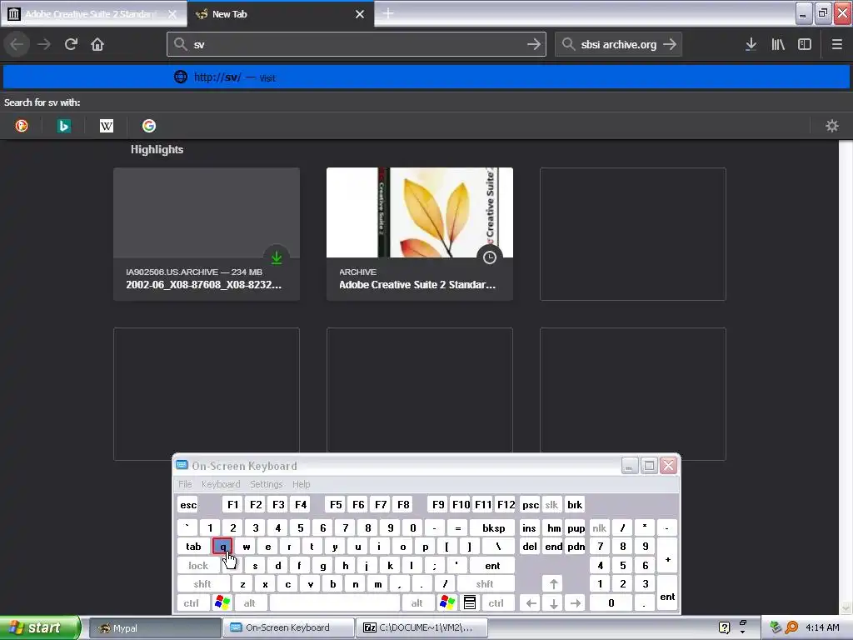This screenshot has width=853, height=640.
Task: Go back with the back arrow
Action: pos(17,44)
